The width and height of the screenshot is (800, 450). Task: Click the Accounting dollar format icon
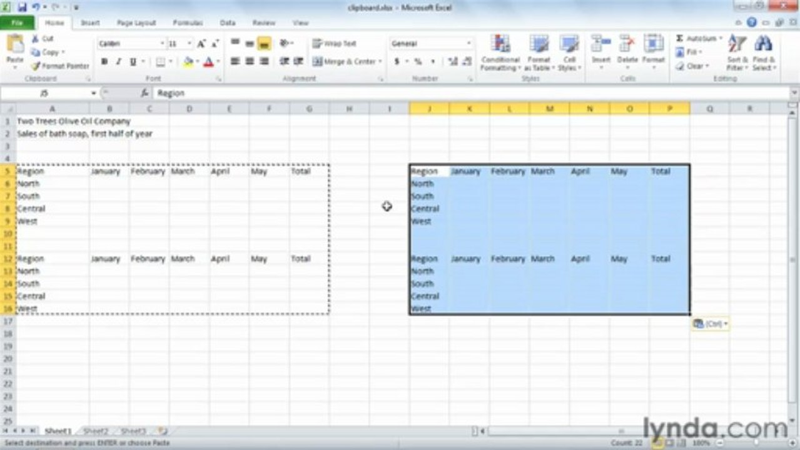(397, 62)
